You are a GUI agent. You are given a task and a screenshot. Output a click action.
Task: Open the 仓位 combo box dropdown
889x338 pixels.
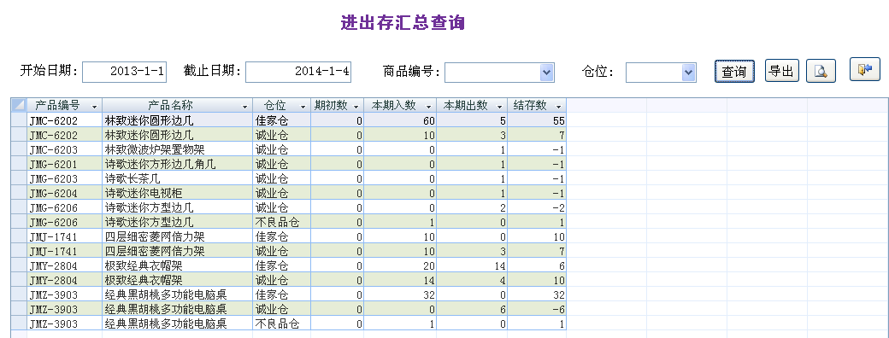(x=688, y=72)
